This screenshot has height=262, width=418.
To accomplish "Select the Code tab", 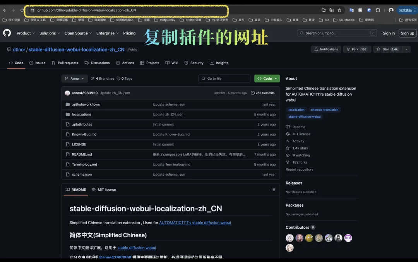I will [16, 63].
